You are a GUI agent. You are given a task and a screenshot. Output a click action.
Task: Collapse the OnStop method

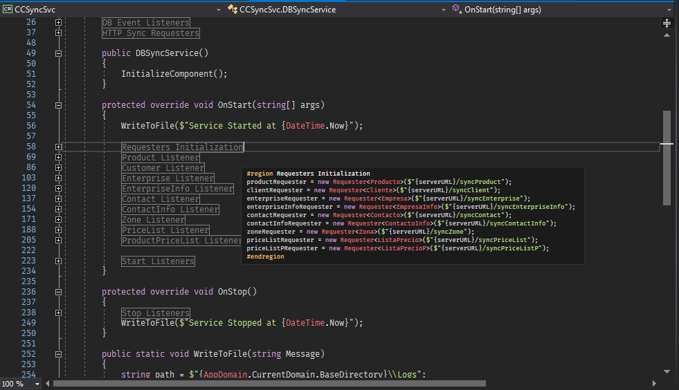click(58, 292)
